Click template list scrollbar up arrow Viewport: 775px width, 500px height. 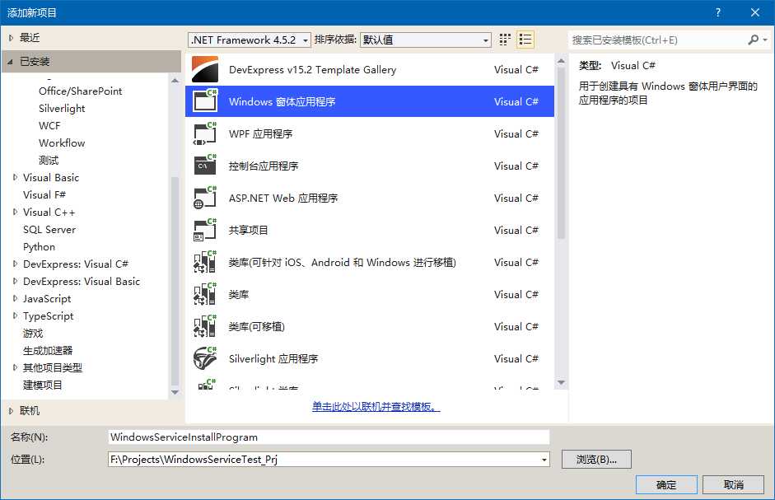pyautogui.click(x=561, y=61)
